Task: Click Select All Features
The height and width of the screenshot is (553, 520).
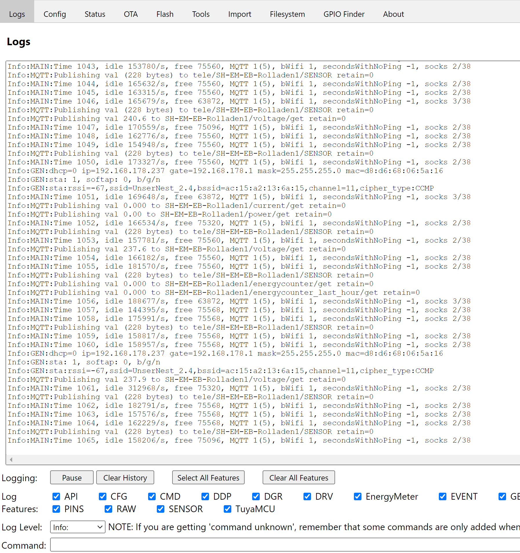Action: tap(208, 477)
